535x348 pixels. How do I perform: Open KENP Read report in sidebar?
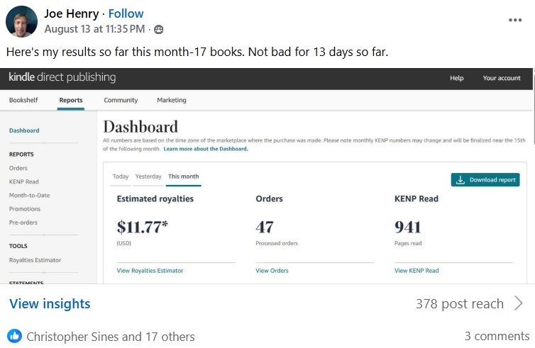coord(24,181)
